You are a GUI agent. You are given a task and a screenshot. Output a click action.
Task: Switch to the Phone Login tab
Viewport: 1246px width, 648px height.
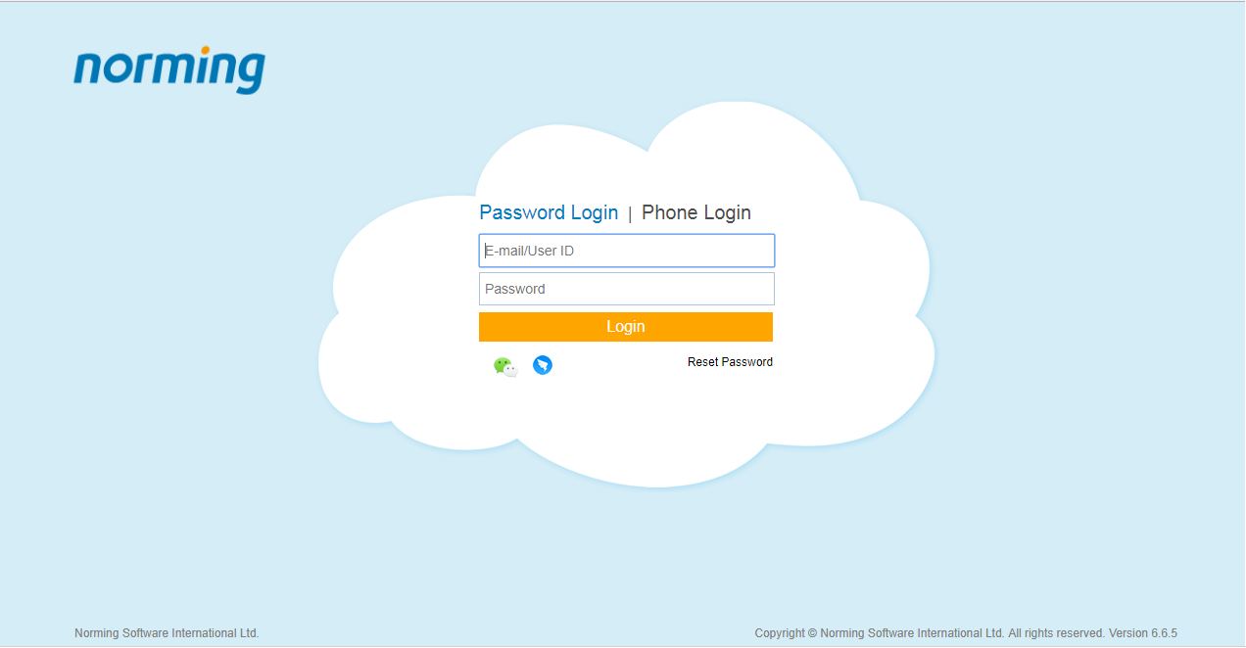pyautogui.click(x=696, y=212)
